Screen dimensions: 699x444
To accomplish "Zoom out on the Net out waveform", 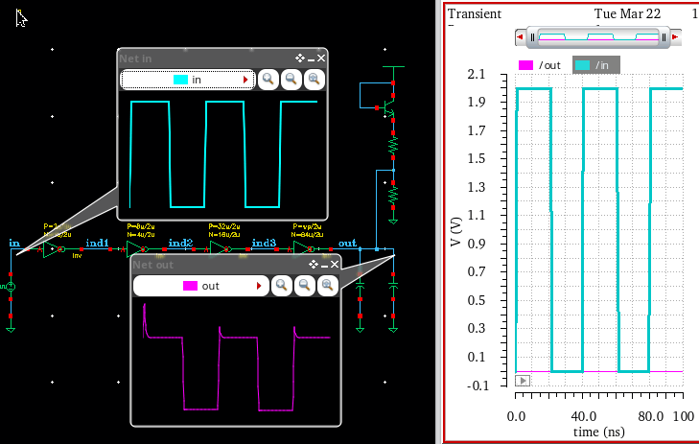I will 305,286.
